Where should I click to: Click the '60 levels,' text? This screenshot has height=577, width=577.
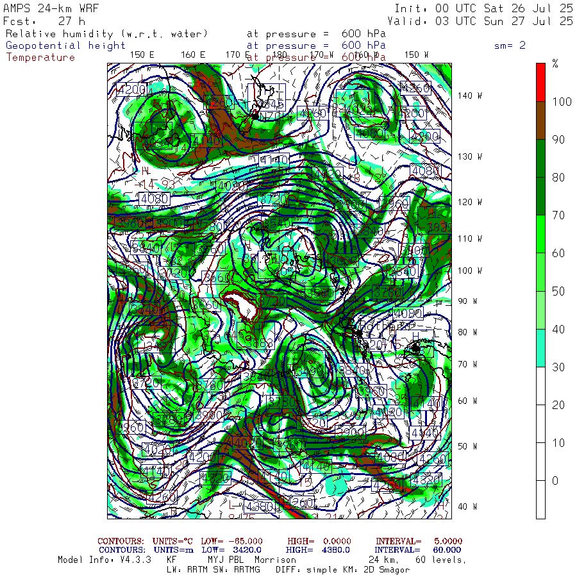pos(441,560)
